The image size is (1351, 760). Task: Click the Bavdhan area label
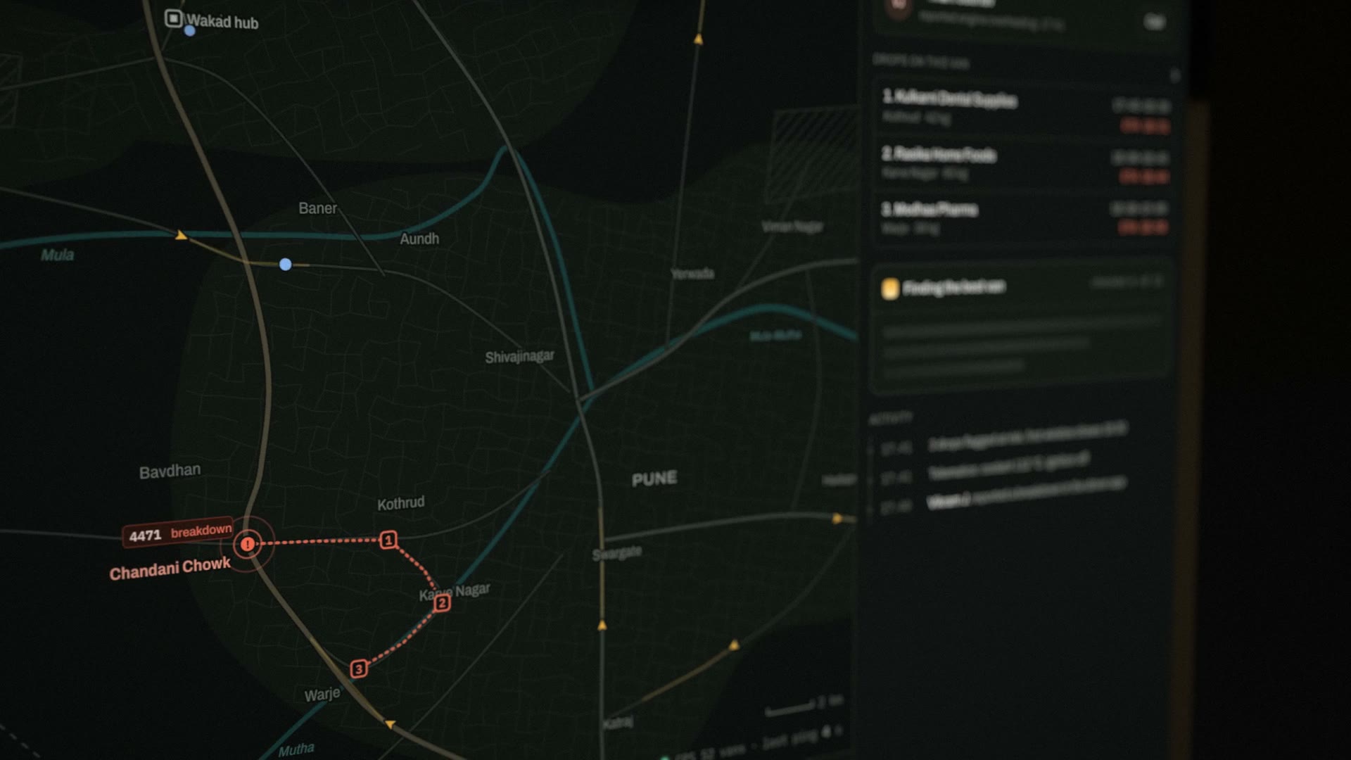point(170,471)
